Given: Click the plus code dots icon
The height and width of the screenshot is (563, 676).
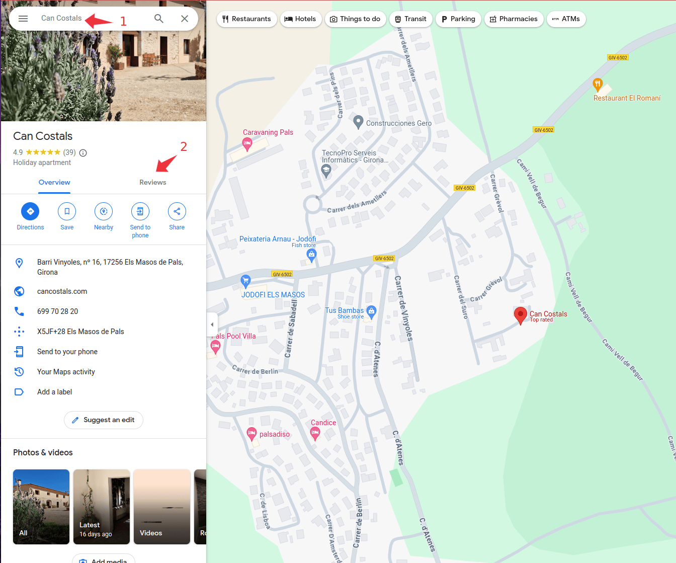Looking at the screenshot, I should click(19, 332).
